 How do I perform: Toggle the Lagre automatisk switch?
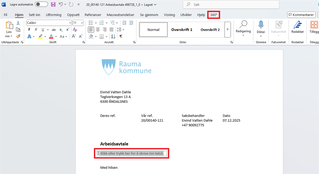(x=41, y=5)
